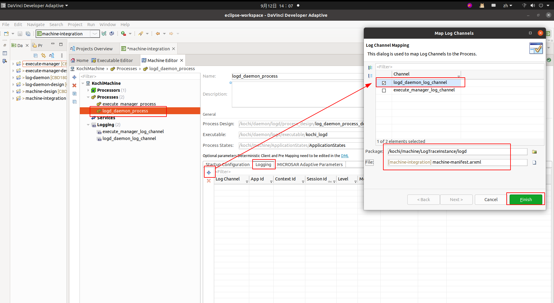Delete element with red X beside machine tree
This screenshot has height=303, width=554.
(74, 85)
